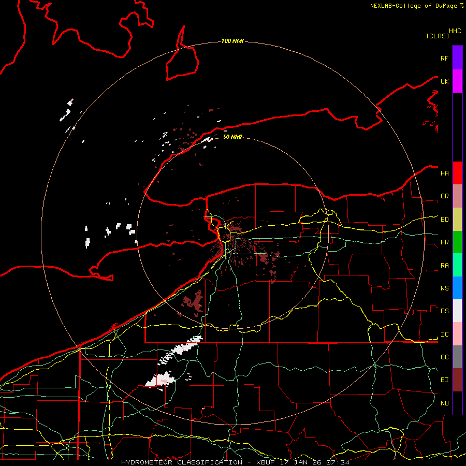Click the GR salmon legend swatch
The image size is (466, 466).
click(457, 196)
